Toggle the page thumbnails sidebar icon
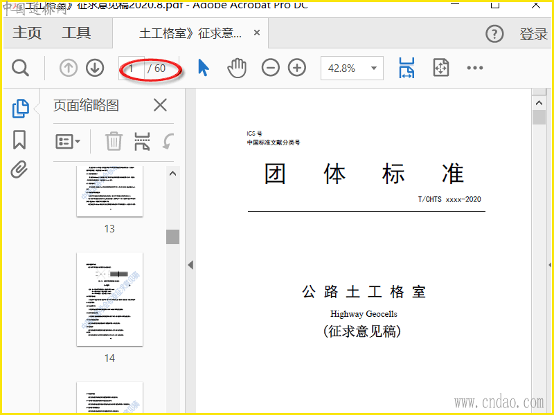 (21, 109)
